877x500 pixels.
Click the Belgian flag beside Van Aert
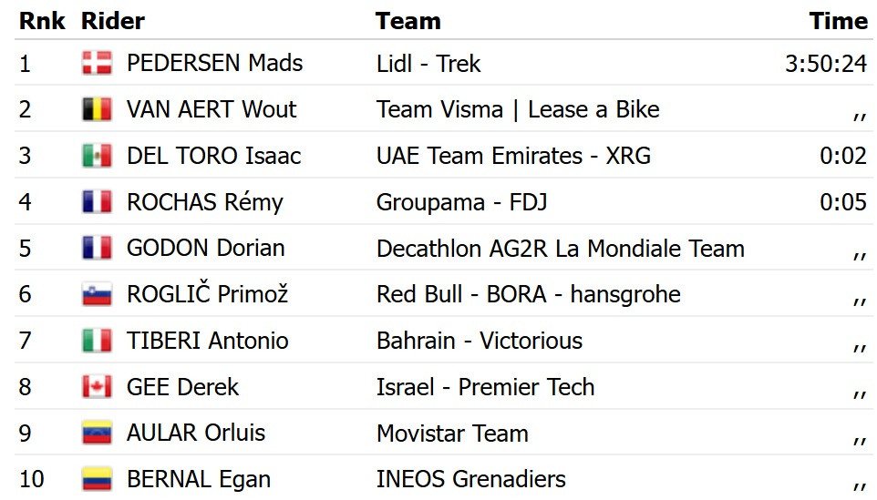pyautogui.click(x=97, y=109)
